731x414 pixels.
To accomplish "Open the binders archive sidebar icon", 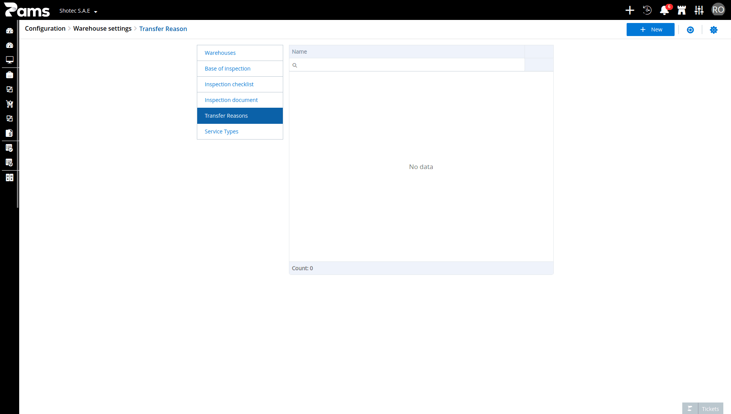I will pyautogui.click(x=10, y=177).
